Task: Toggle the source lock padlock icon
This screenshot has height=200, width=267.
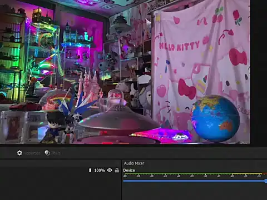Action: (117, 170)
